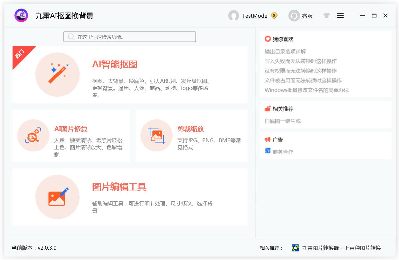The width and height of the screenshot is (399, 260).
Task: Open the TestMode user avatar
Action: pos(233,15)
